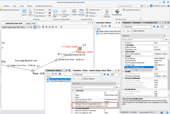Check Add to Selection in Catchment Properties
Image resolution: width=170 pixels, height=114 pixels.
click(132, 31)
